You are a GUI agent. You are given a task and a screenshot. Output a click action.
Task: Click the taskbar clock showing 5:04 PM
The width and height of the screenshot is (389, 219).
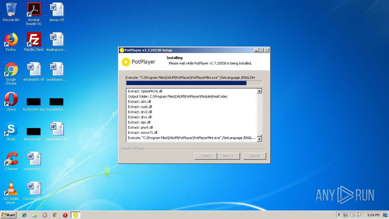tap(373, 215)
